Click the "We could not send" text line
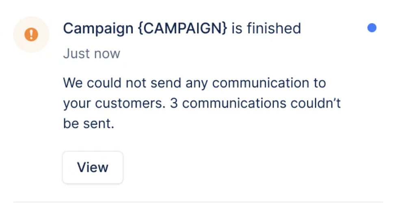 click(x=122, y=83)
